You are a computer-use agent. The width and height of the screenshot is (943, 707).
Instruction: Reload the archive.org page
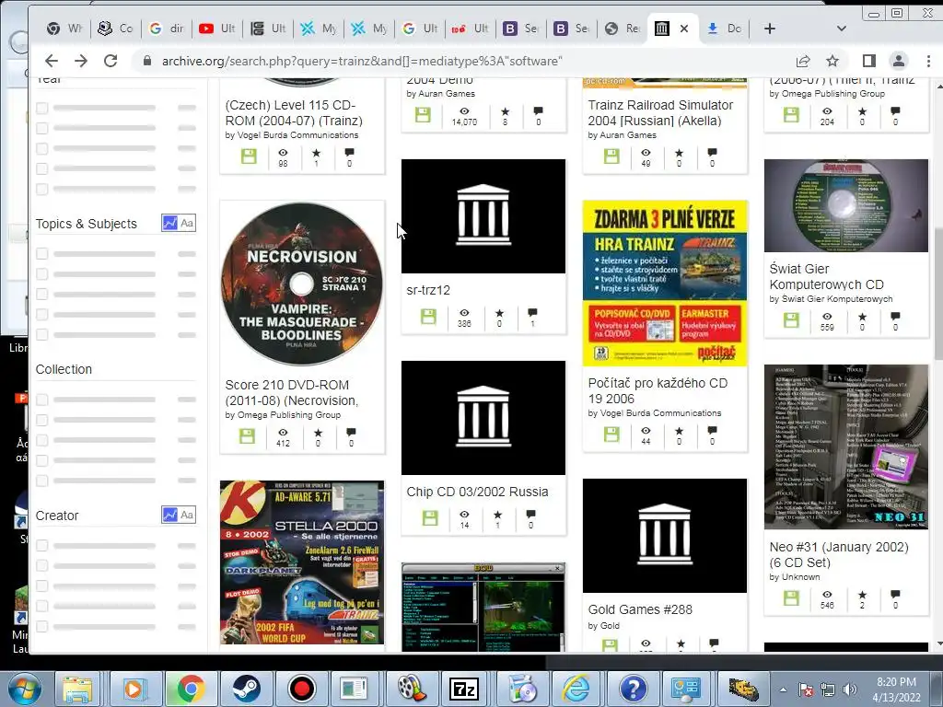[111, 61]
